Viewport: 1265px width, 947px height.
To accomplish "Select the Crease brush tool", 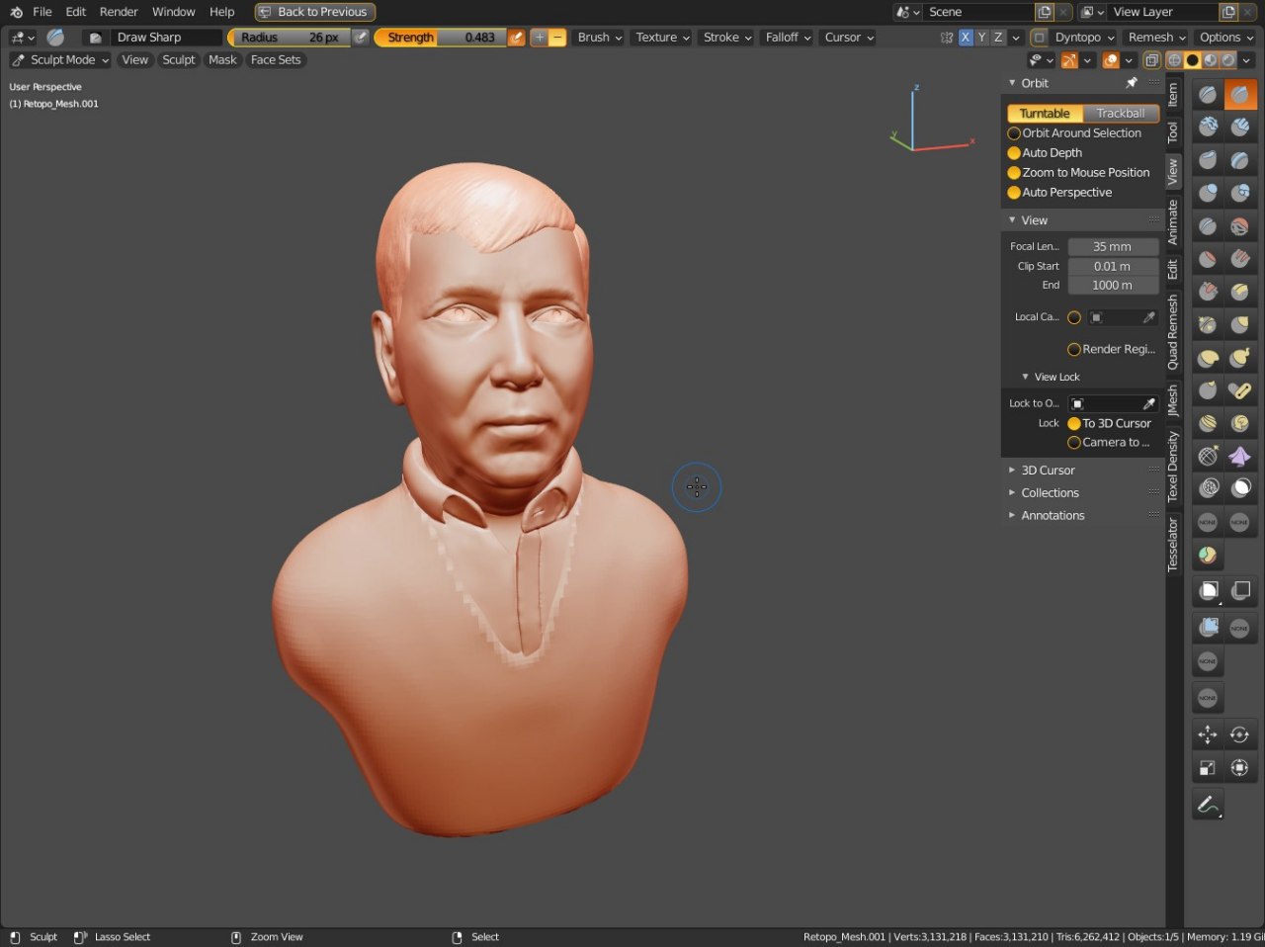I will click(1208, 226).
